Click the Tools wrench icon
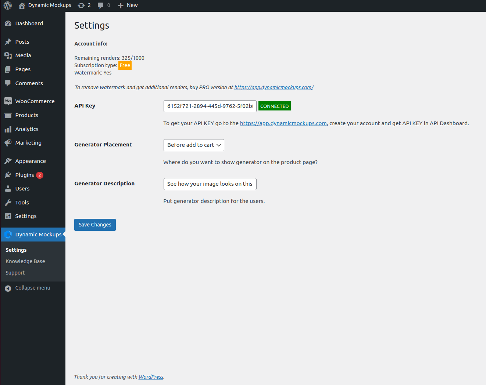The width and height of the screenshot is (486, 385). click(8, 203)
